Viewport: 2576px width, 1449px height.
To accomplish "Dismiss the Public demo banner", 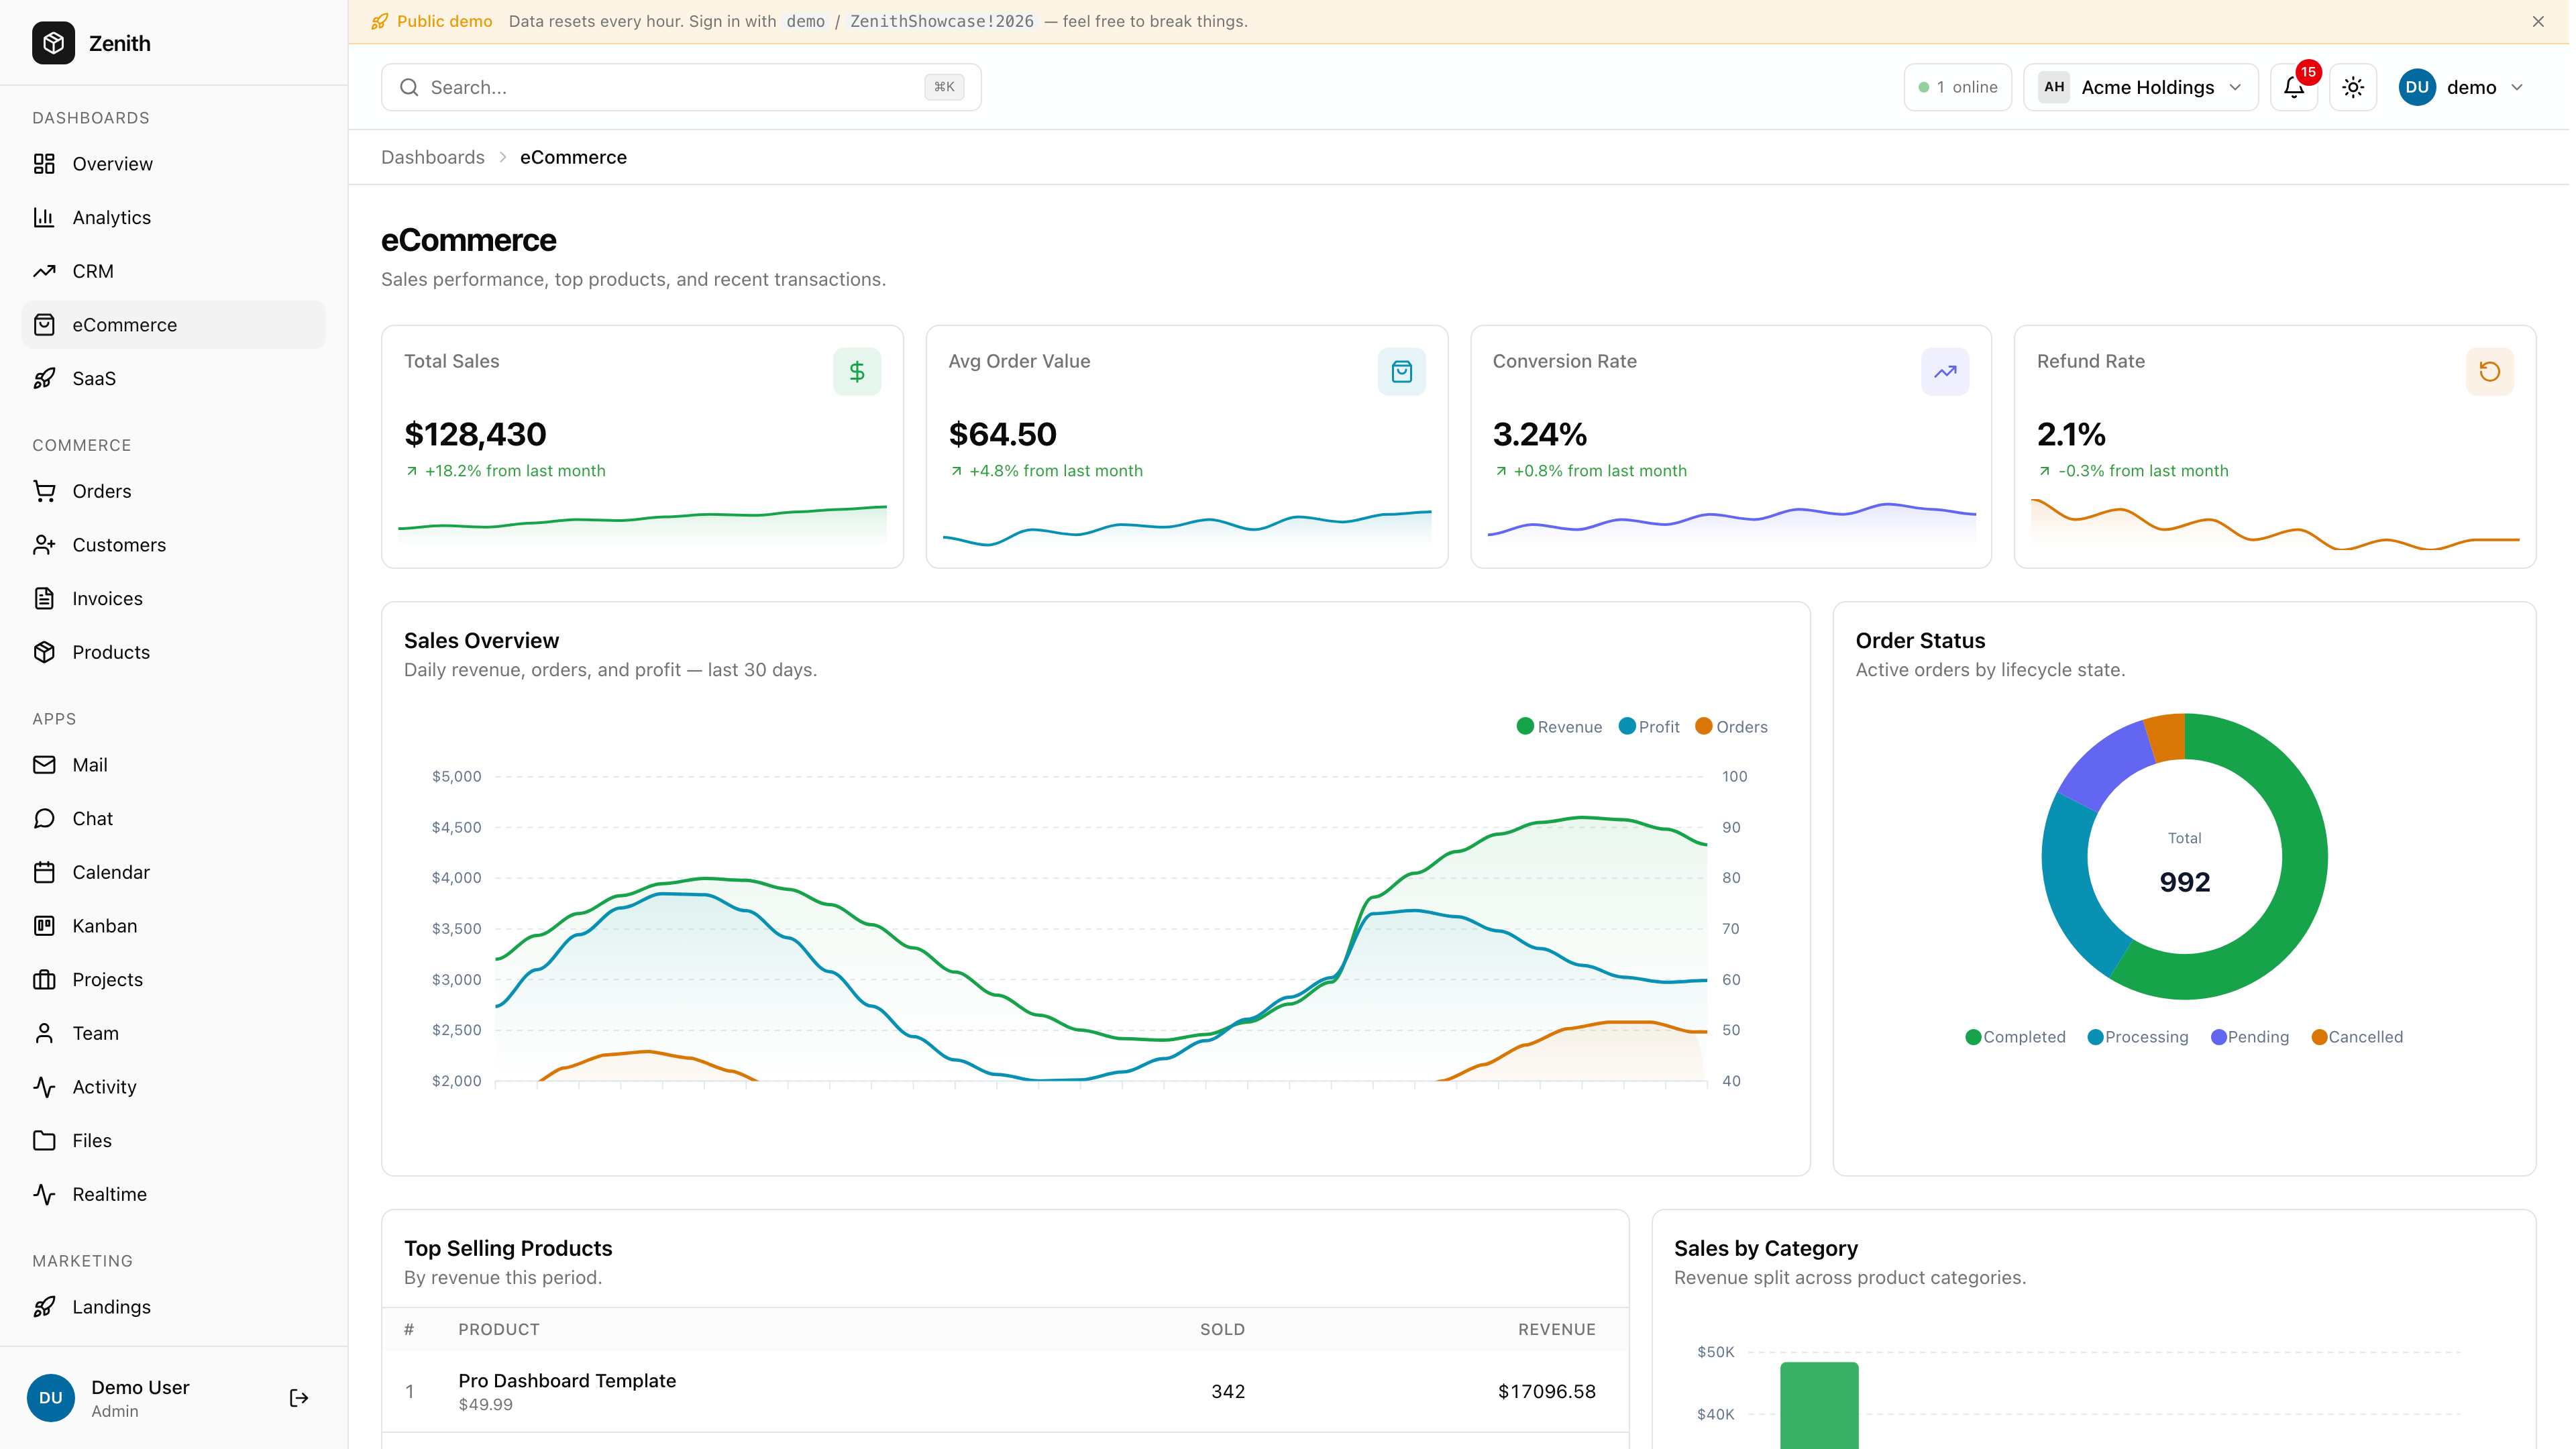I will click(x=2539, y=22).
